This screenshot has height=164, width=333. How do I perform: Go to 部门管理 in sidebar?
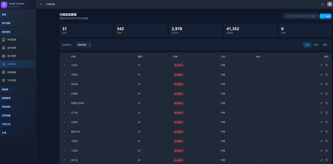coord(17,56)
